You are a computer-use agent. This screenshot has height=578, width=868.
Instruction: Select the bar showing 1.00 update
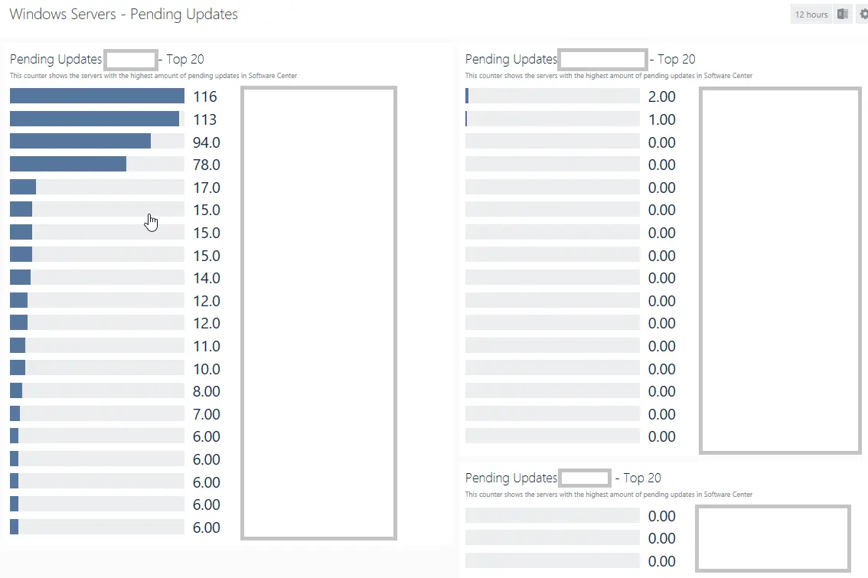(552, 119)
